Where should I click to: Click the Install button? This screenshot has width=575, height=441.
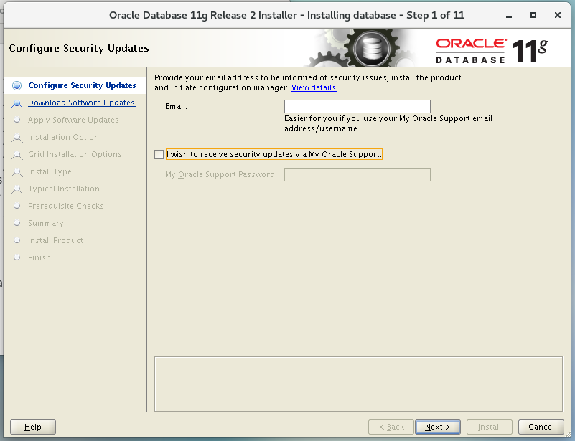click(x=489, y=427)
